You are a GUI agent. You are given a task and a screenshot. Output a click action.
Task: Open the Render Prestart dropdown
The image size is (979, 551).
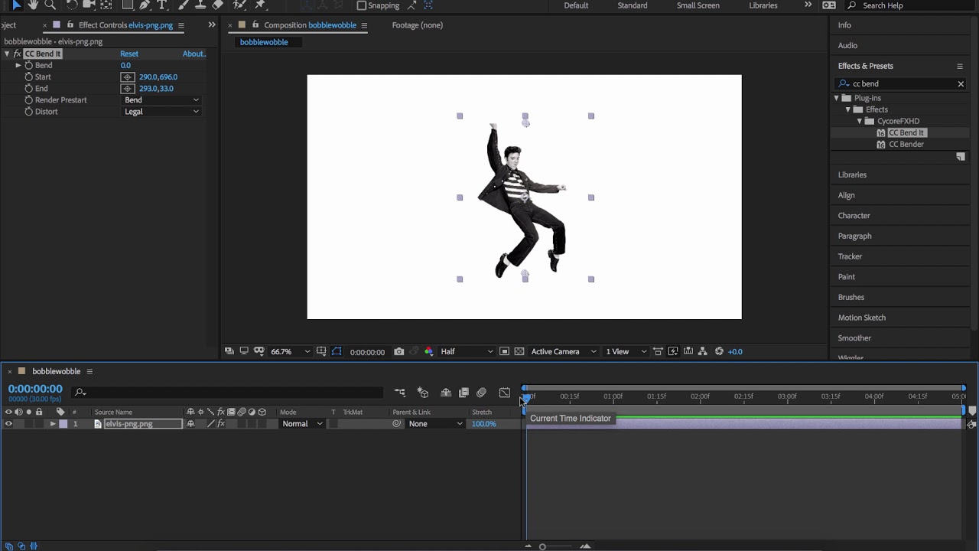(161, 100)
